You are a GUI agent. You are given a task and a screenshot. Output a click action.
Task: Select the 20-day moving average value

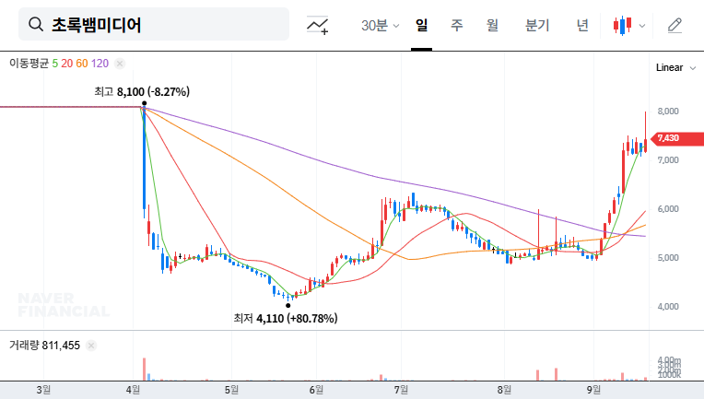pos(67,64)
